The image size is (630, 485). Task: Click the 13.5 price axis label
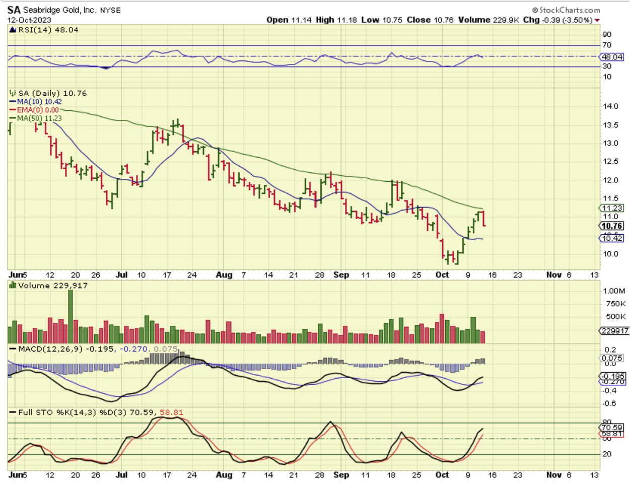(611, 125)
